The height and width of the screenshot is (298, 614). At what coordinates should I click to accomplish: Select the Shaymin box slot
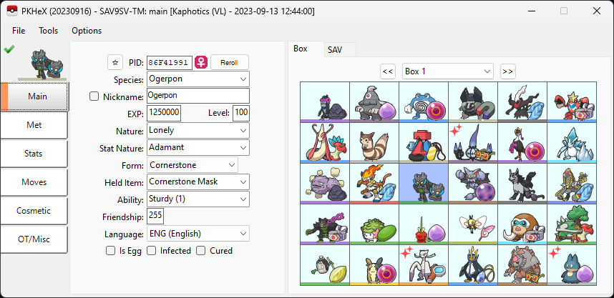374,224
